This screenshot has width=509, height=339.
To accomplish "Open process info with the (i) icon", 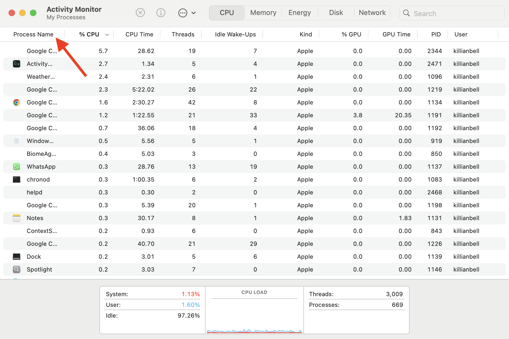I will (161, 13).
